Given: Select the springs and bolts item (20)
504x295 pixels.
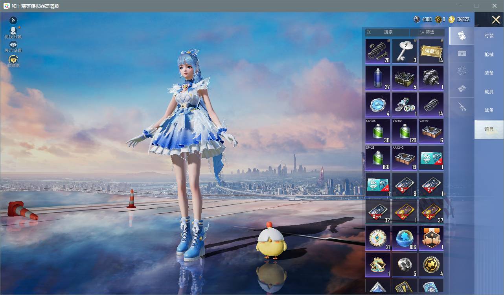Looking at the screenshot, I should tap(378, 51).
